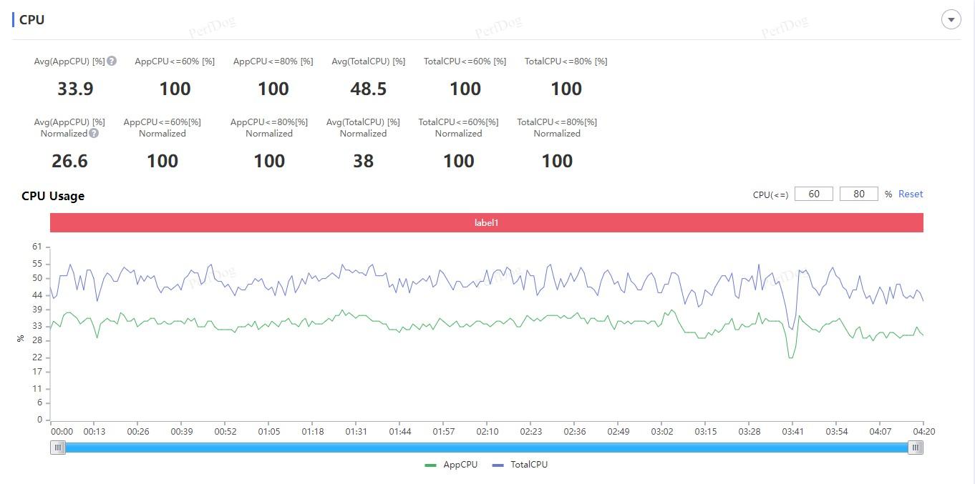
Task: Click the CPU threshold field showing 80
Action: (x=859, y=194)
